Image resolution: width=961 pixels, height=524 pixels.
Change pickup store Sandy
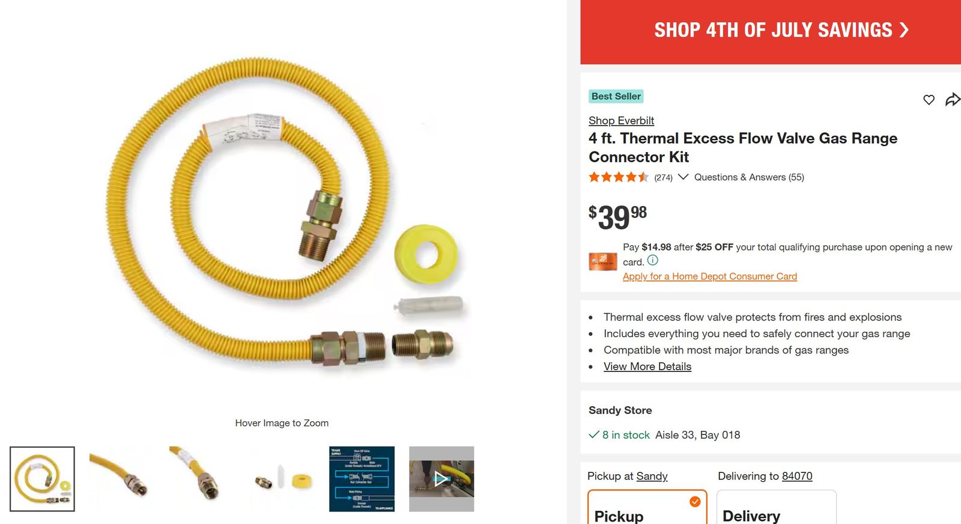(652, 476)
